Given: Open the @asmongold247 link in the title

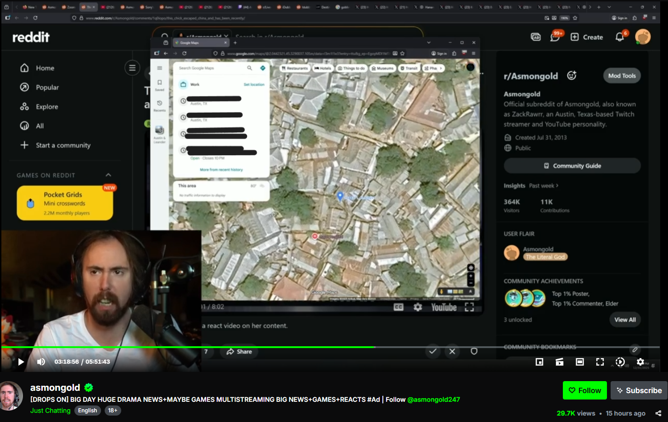Looking at the screenshot, I should (x=433, y=399).
